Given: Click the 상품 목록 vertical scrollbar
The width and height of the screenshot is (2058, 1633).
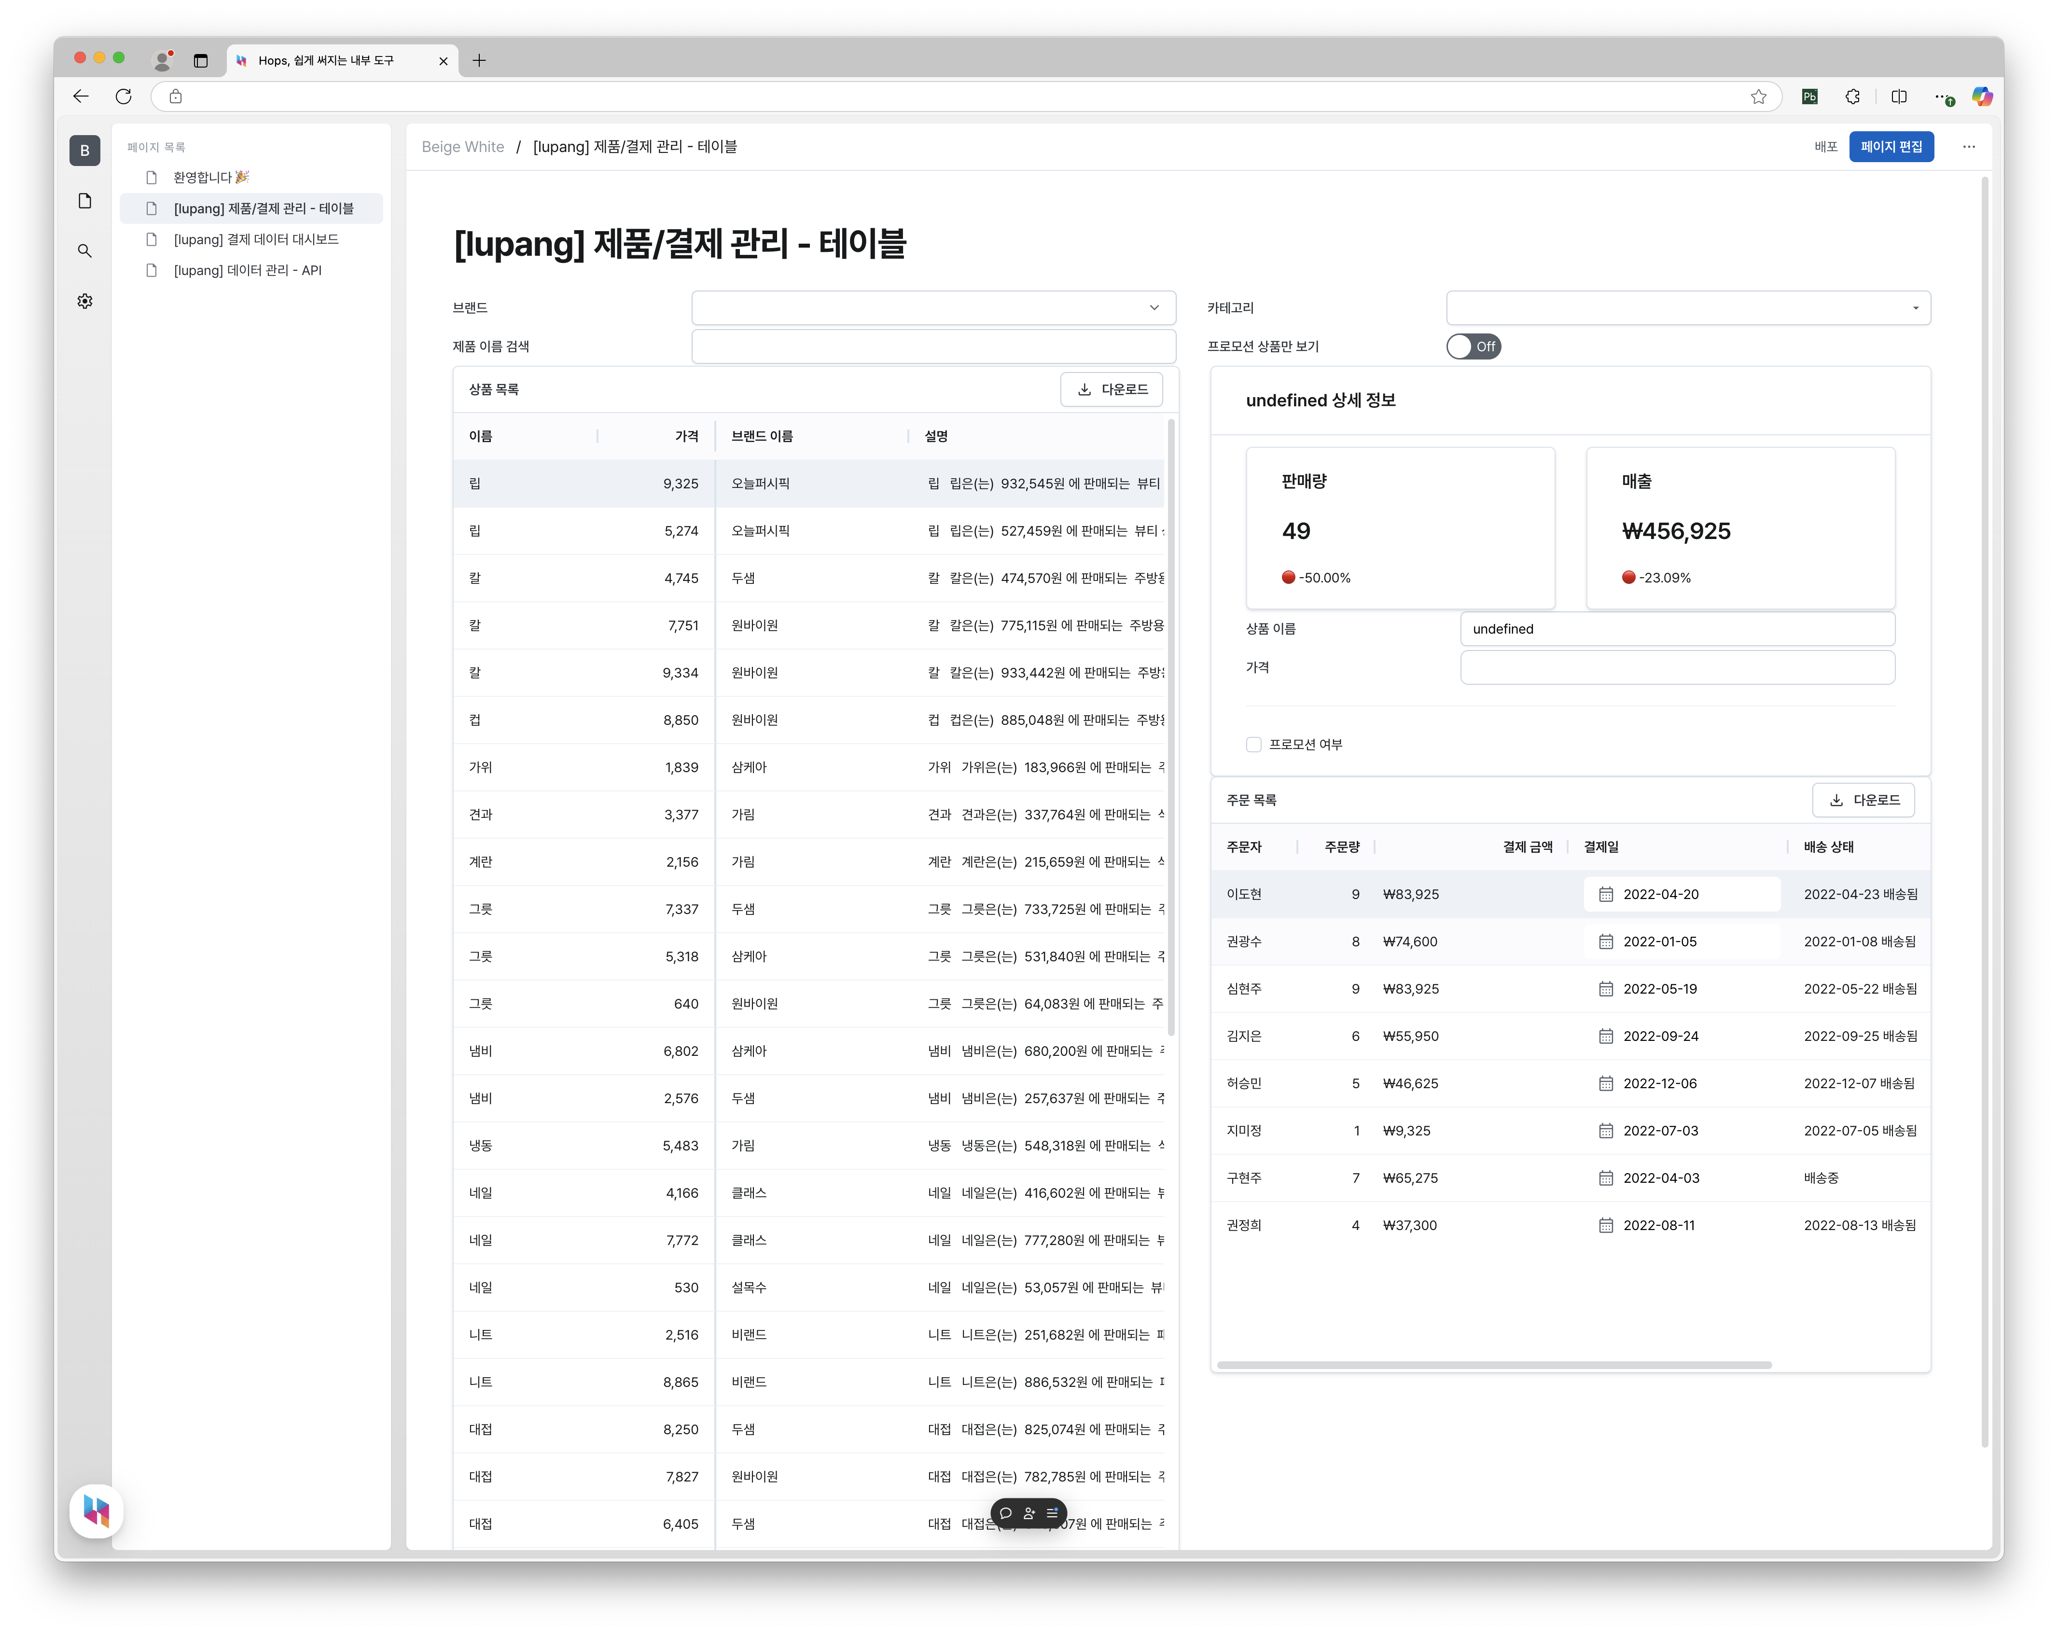Looking at the screenshot, I should 1171,727.
